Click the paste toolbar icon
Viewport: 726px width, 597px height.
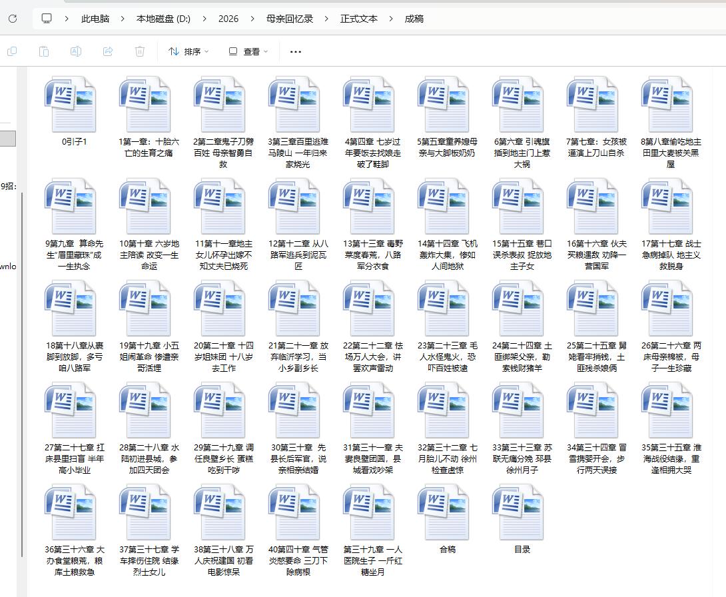coord(44,51)
